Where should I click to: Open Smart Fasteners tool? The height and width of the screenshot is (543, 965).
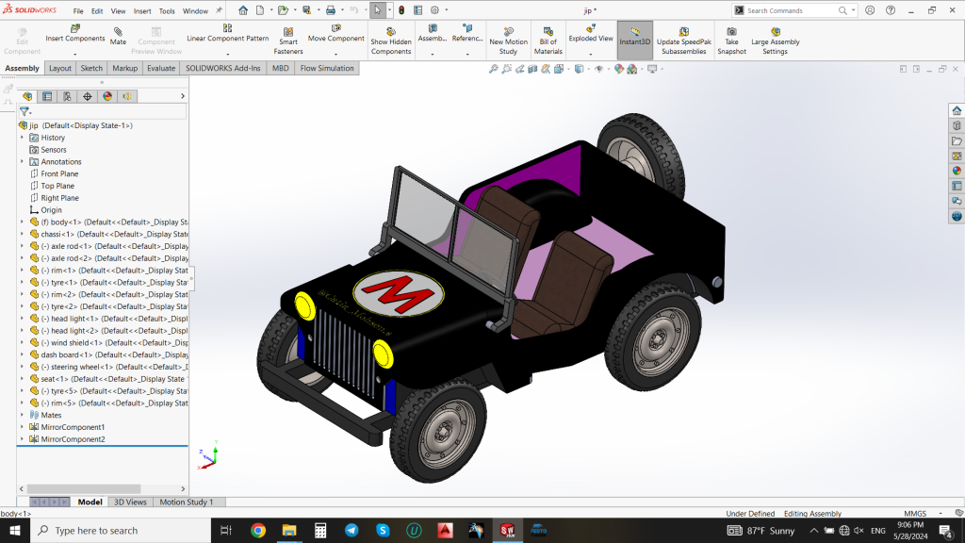coord(288,41)
